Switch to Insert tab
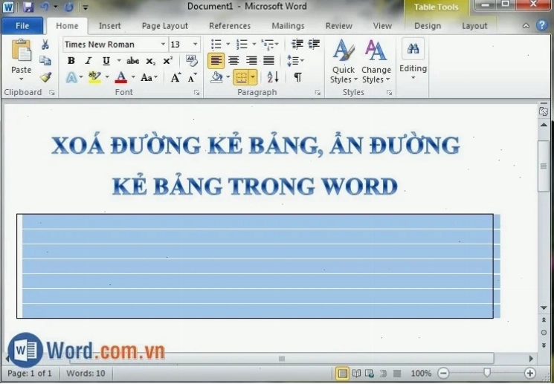The height and width of the screenshot is (384, 554). [109, 26]
